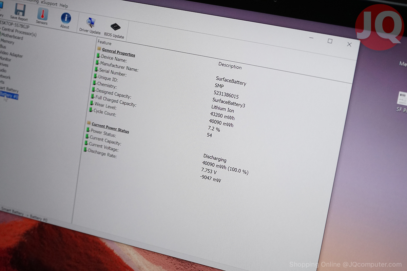The height and width of the screenshot is (271, 407).
Task: Select Central Processor(s) in the tree
Action: (19, 32)
